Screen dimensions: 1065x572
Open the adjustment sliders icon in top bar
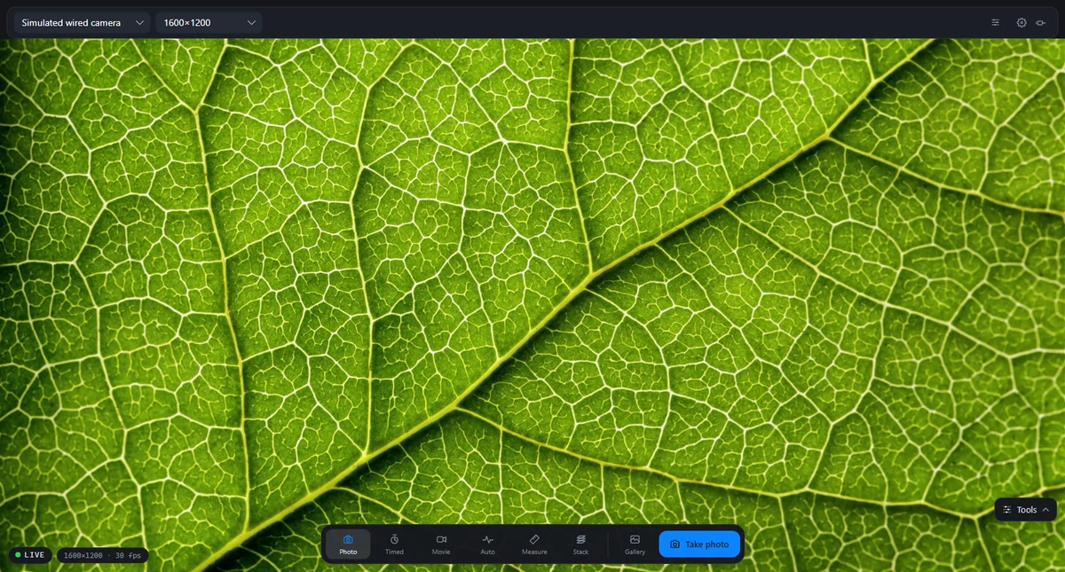click(996, 22)
